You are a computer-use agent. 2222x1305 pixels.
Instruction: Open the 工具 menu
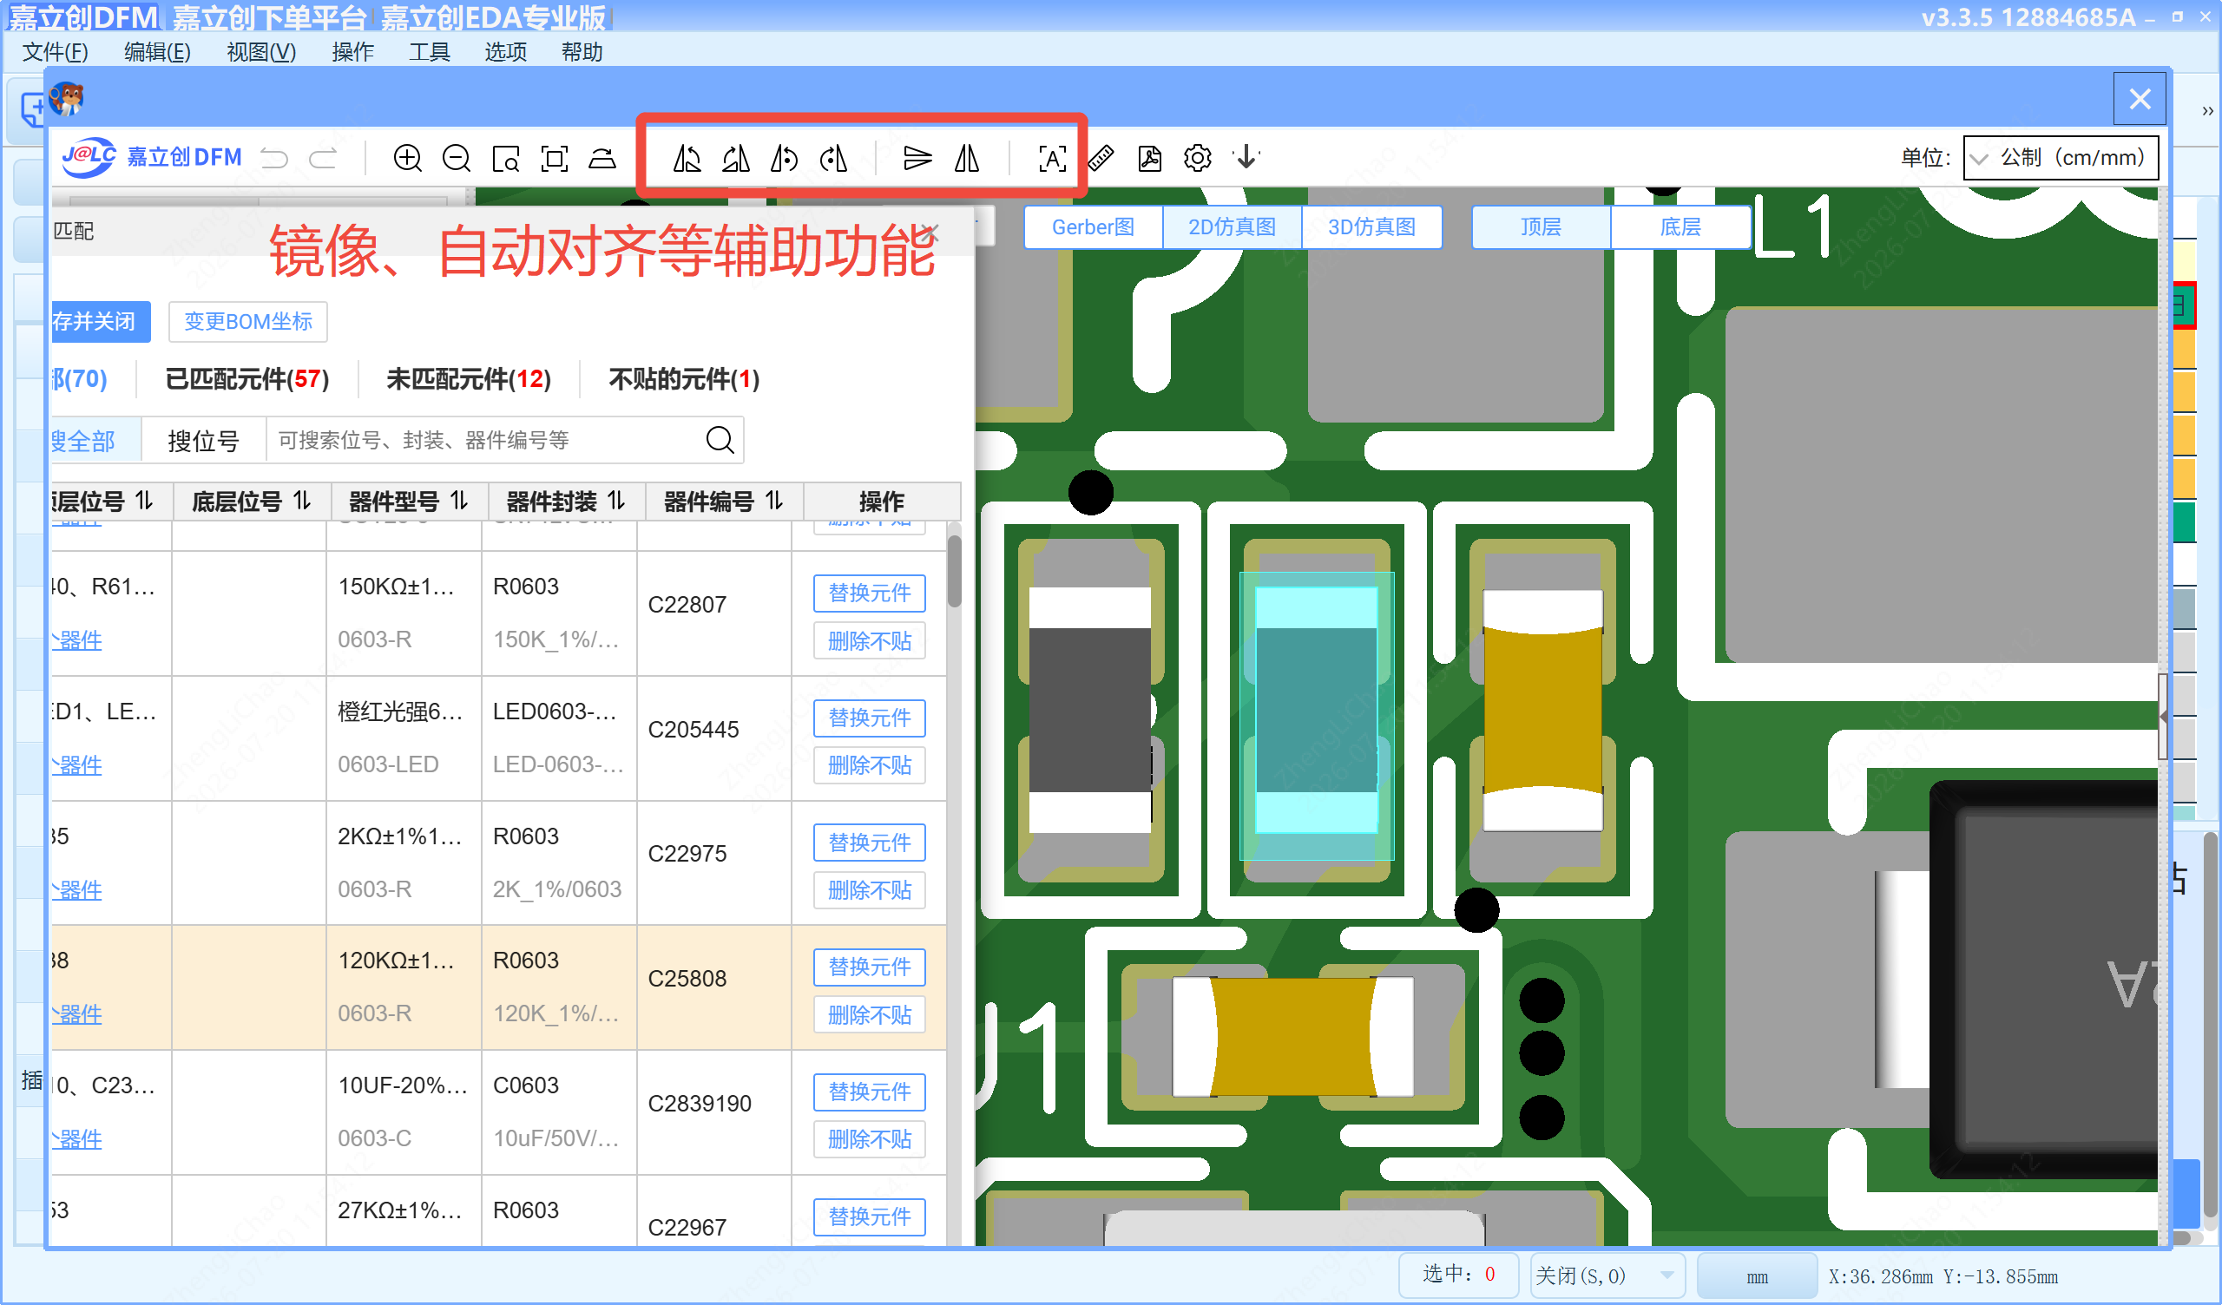(430, 52)
